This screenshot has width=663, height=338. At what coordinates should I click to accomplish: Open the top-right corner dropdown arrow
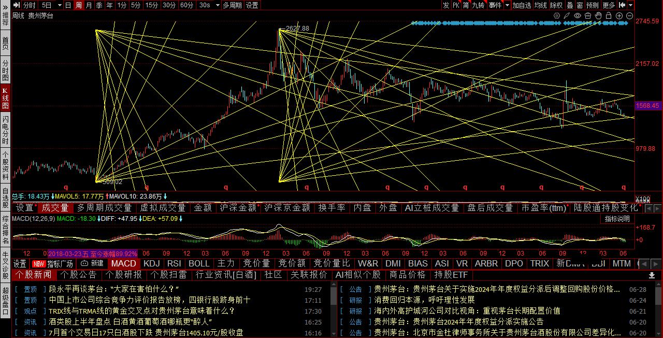click(x=630, y=5)
